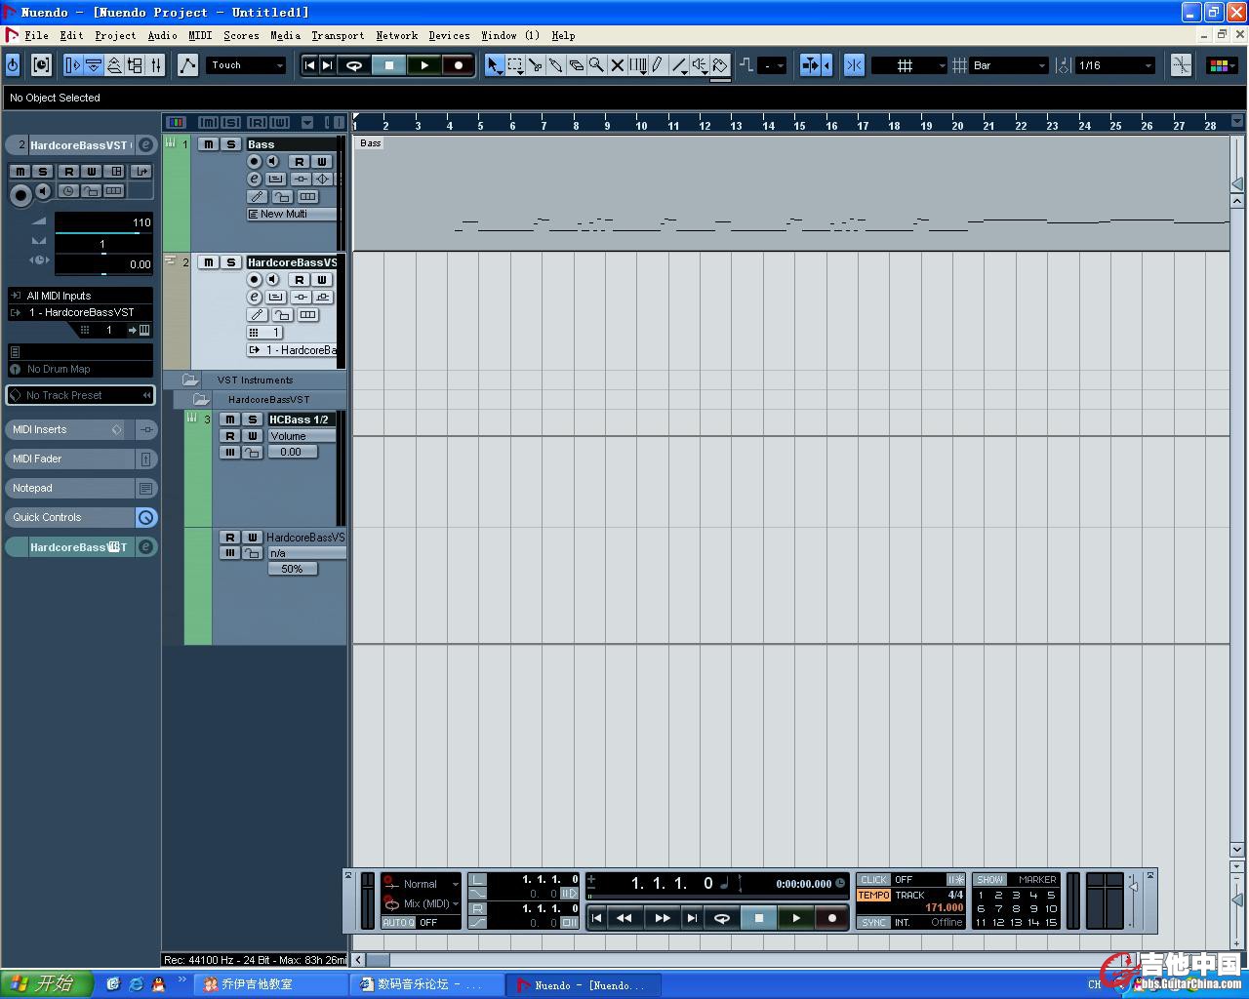Viewport: 1249px width, 999px height.
Task: Click the SYNC button in transport
Action: (873, 922)
